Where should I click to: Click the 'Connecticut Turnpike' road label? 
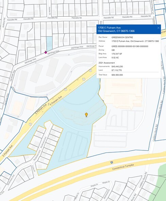pos(123,167)
